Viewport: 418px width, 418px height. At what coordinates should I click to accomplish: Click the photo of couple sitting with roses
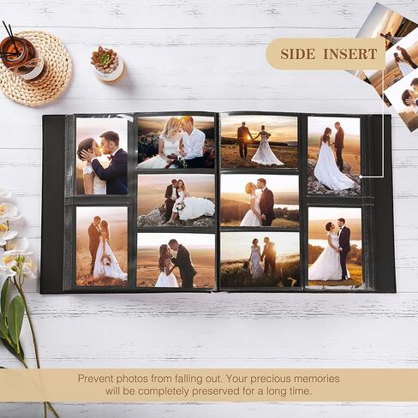tap(176, 142)
